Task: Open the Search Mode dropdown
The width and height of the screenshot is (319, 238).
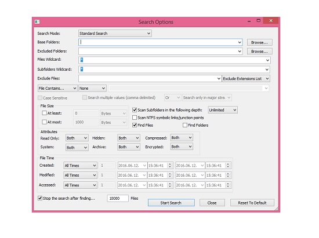Action: point(115,34)
